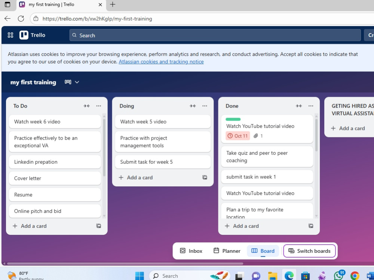Click the my first training board title

click(33, 82)
